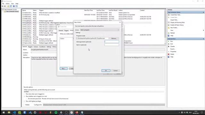Click Display All Running Tasks icon
205x115 pixels.
click(x=169, y=22)
